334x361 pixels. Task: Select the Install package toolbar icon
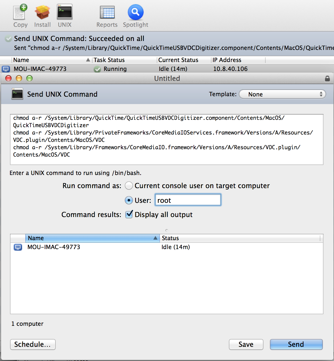42,12
